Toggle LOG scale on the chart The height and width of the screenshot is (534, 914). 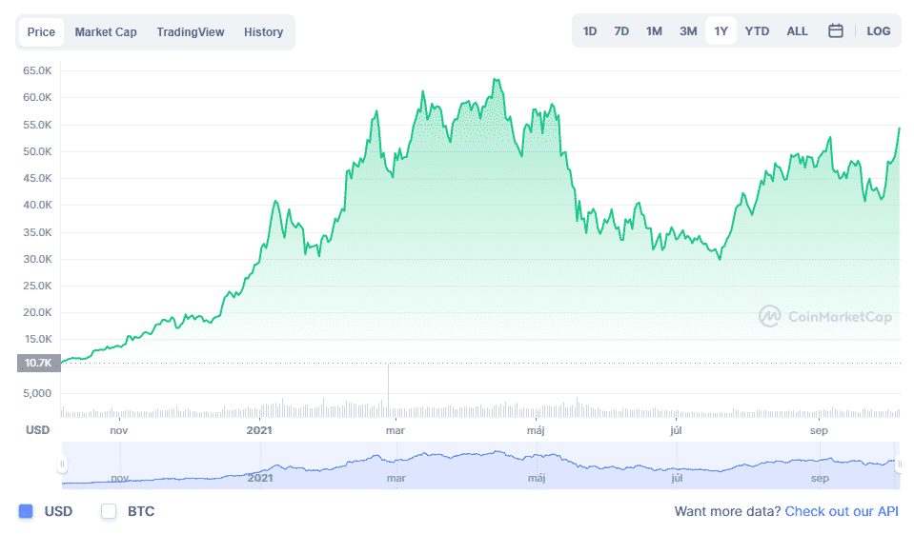pyautogui.click(x=878, y=31)
